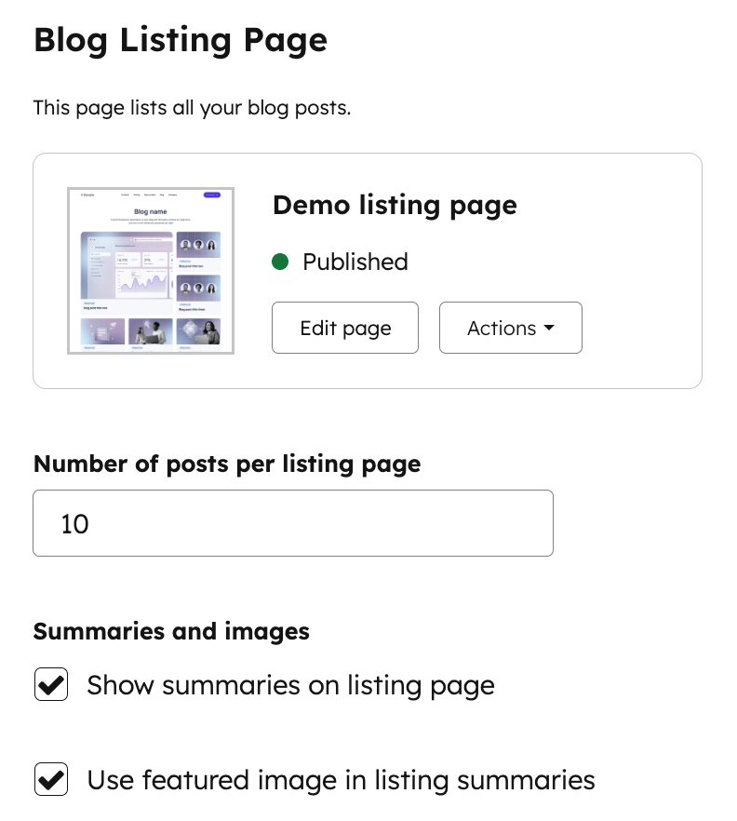Open the Actions dropdown menu

point(510,328)
